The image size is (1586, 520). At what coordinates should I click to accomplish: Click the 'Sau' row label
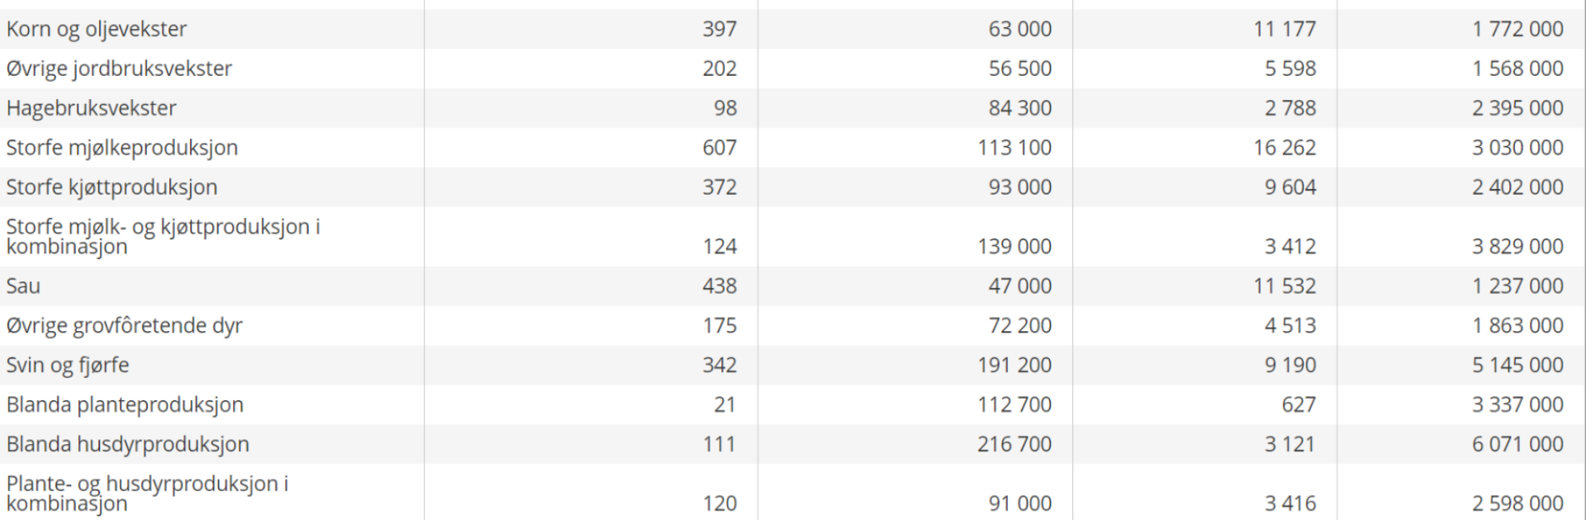point(23,286)
